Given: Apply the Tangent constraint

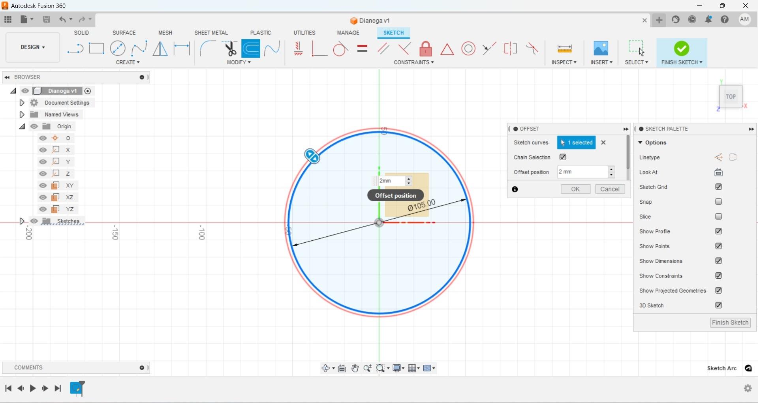Looking at the screenshot, I should (340, 49).
